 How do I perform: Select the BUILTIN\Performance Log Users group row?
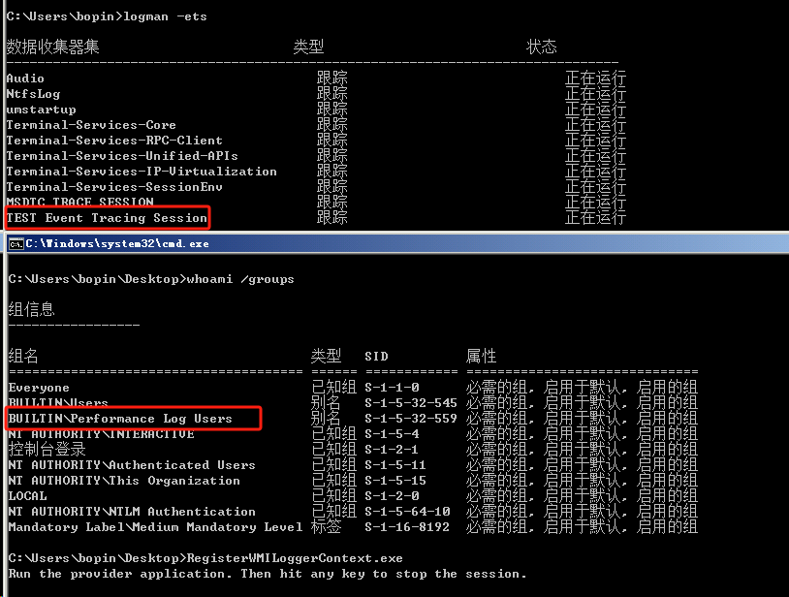[x=121, y=419]
